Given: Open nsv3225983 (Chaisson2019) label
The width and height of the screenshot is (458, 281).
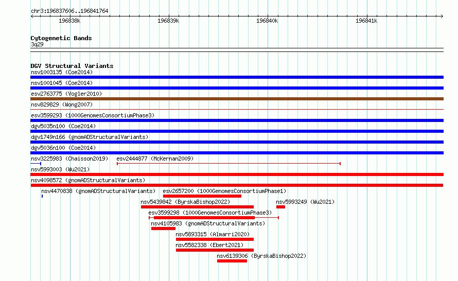Looking at the screenshot, I should point(69,159).
